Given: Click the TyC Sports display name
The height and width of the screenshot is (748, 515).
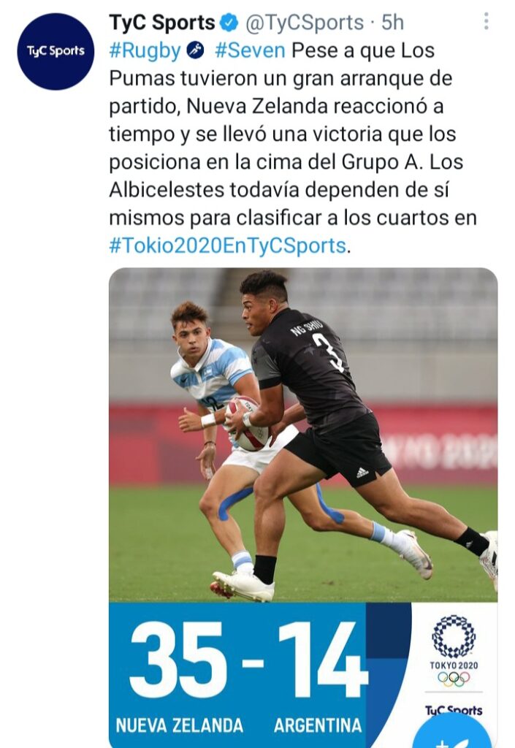Looking at the screenshot, I should (x=162, y=23).
